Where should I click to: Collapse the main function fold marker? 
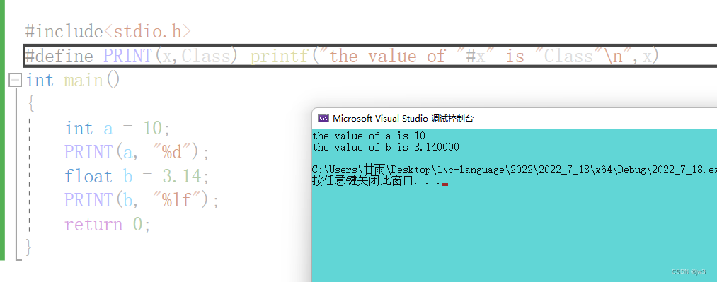15,81
